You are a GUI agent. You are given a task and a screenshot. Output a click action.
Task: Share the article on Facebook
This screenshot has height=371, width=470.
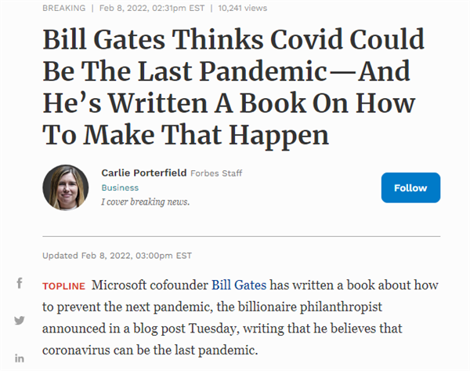(20, 283)
